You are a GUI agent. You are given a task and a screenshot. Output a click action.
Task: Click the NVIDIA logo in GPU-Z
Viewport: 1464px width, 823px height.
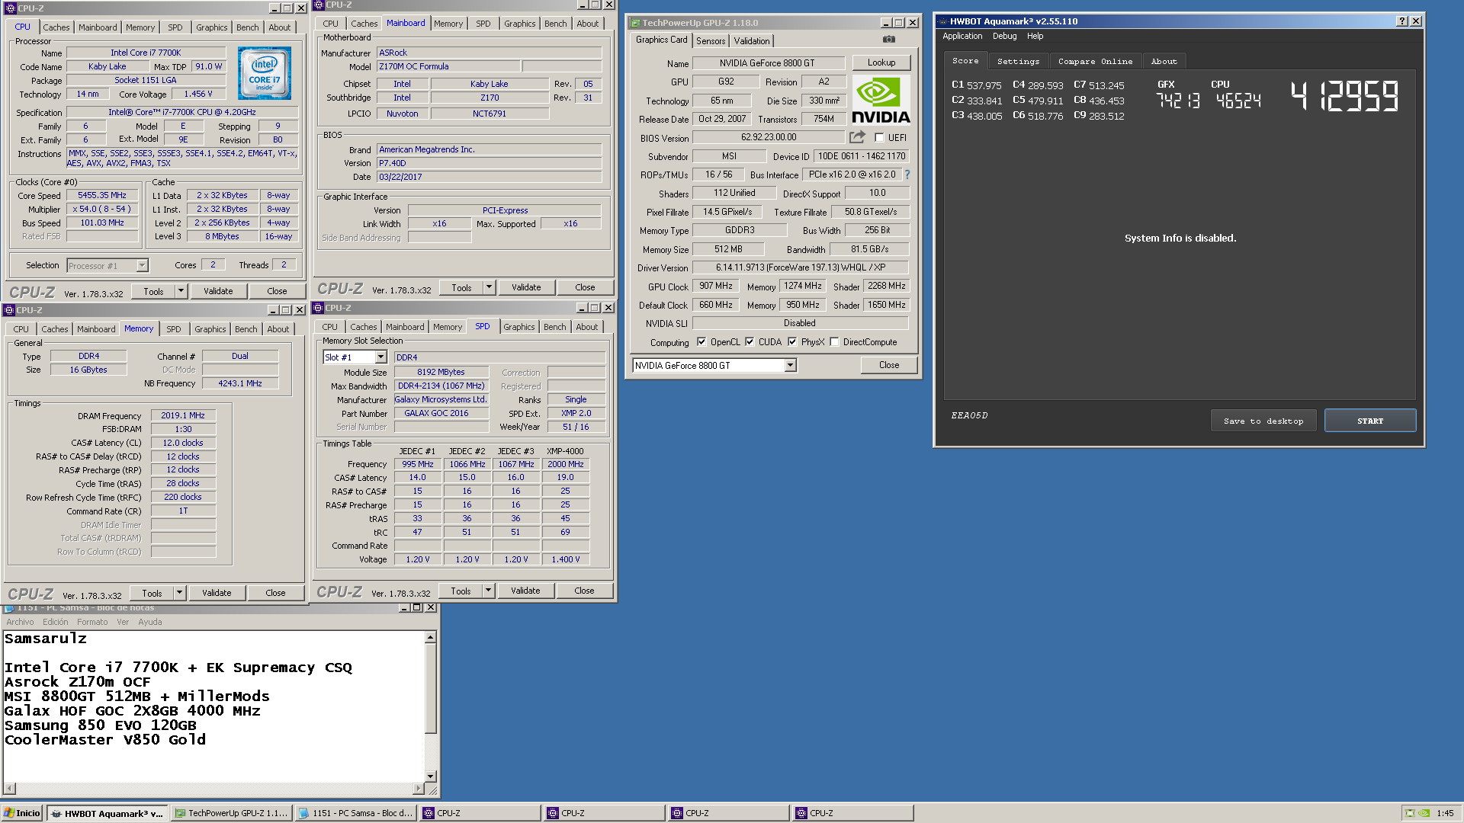[881, 99]
